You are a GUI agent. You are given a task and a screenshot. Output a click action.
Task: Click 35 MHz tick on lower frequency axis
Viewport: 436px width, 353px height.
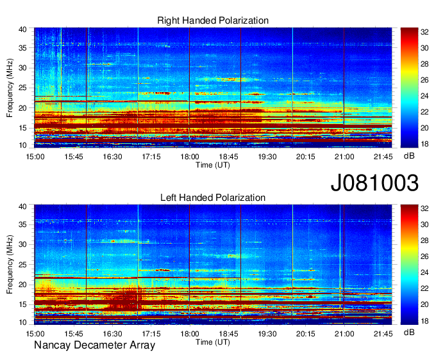click(x=22, y=224)
